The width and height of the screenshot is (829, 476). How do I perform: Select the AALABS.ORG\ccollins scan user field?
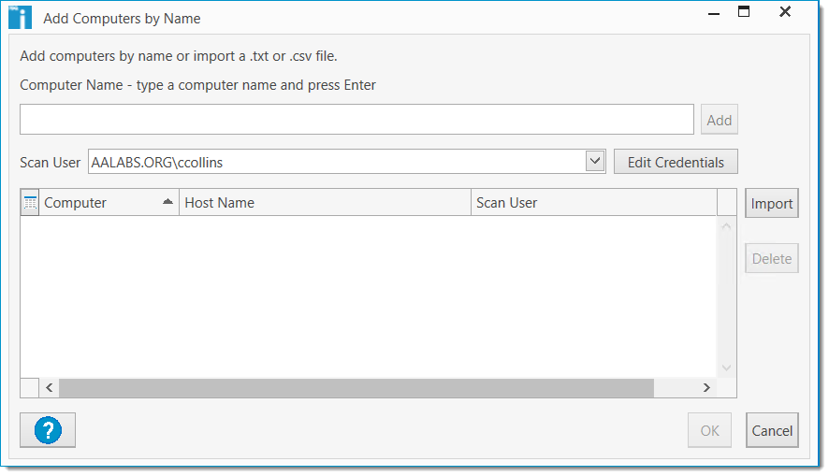[x=337, y=162]
